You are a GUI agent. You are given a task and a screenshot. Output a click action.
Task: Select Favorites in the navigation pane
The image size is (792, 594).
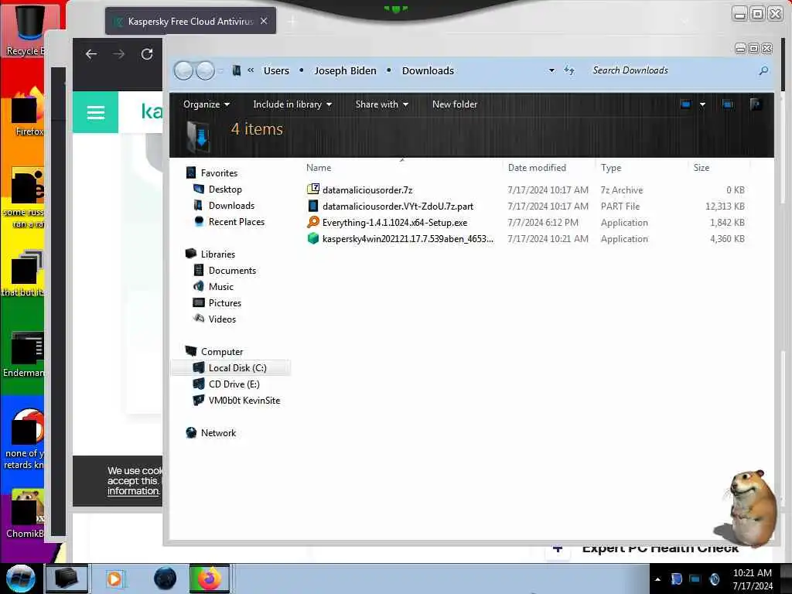219,172
